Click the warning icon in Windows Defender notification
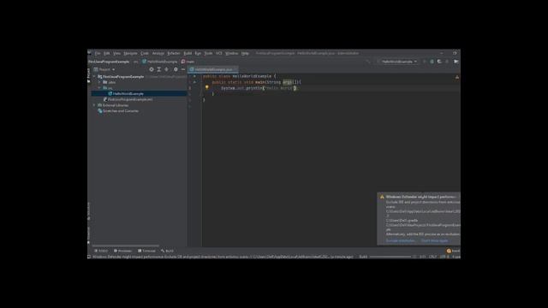The height and width of the screenshot is (308, 548). tap(382, 197)
